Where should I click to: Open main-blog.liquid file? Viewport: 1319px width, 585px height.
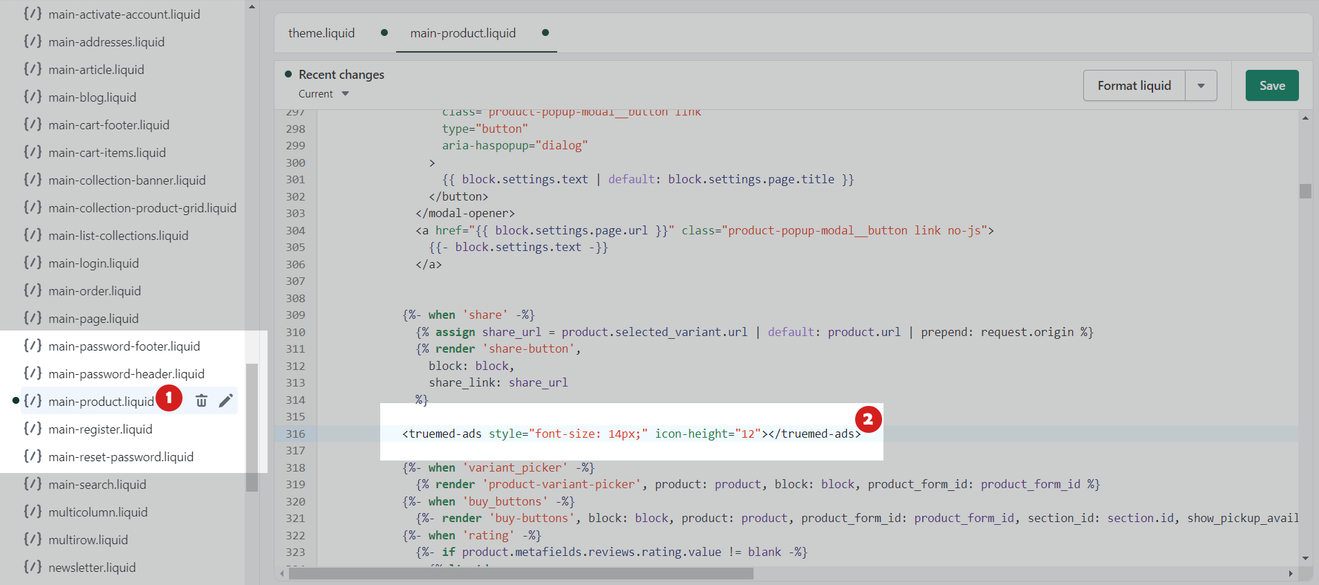(x=92, y=97)
